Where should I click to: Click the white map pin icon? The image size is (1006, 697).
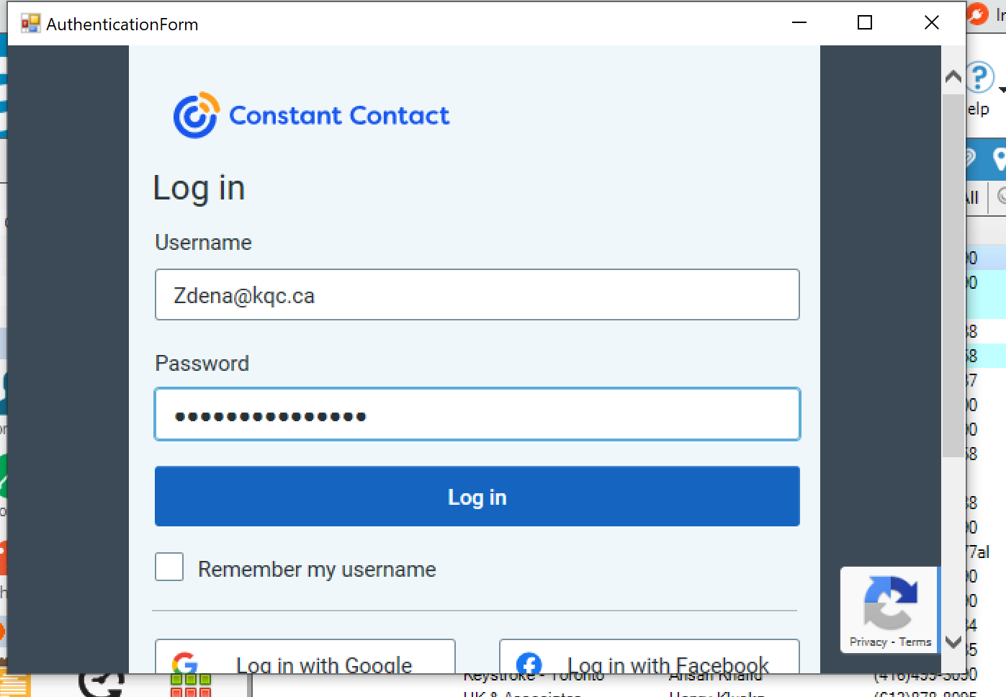tap(1000, 158)
